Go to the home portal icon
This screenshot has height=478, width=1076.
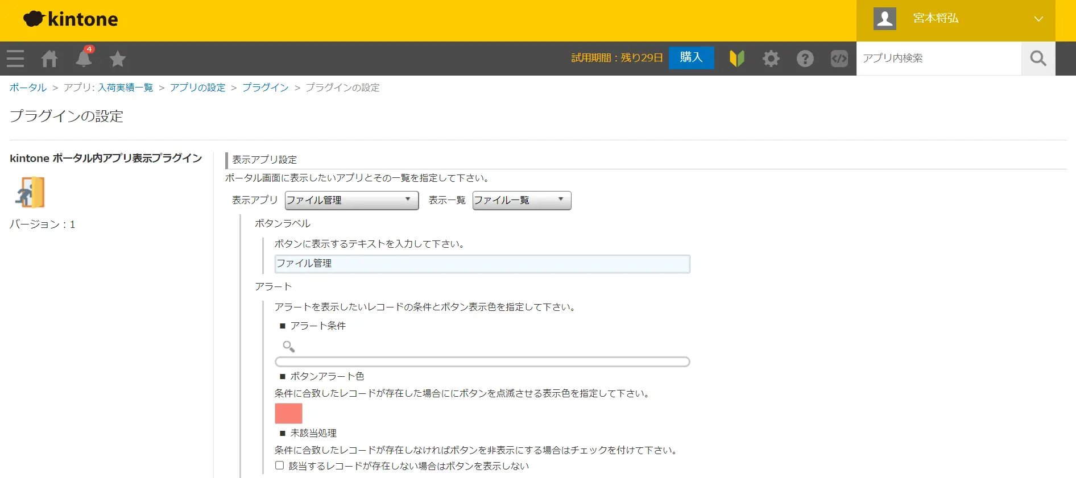pyautogui.click(x=49, y=59)
